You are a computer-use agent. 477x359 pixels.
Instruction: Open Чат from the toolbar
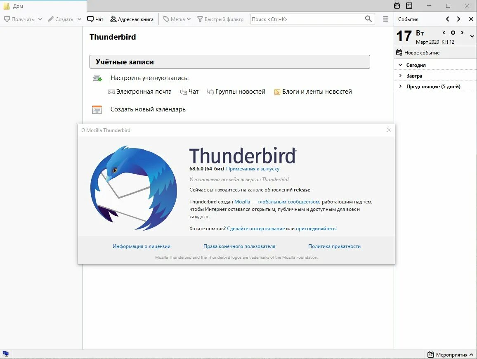coord(95,19)
